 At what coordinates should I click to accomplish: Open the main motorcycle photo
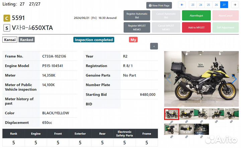point(202,79)
